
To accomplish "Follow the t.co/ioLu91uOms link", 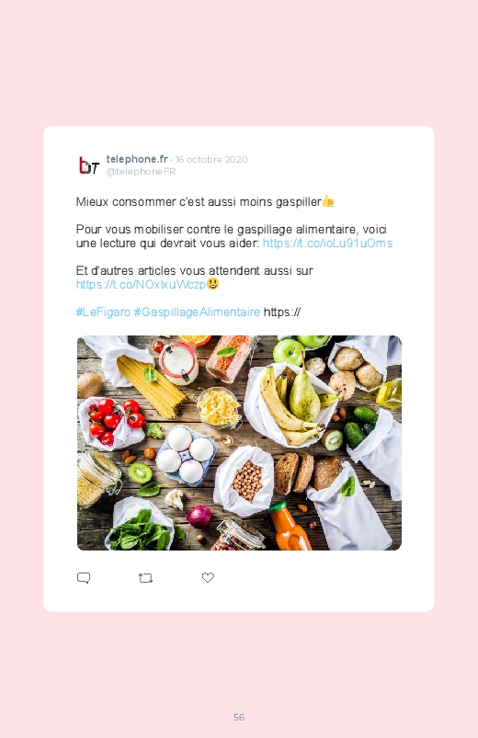I will [x=327, y=244].
